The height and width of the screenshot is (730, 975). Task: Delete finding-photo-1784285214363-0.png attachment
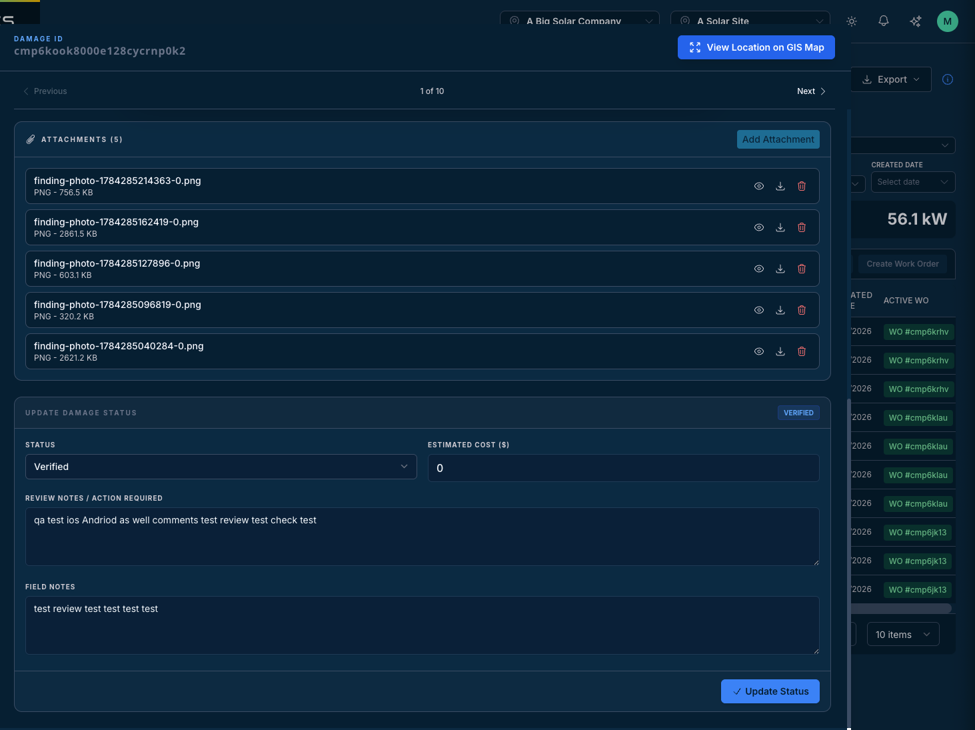[x=802, y=186]
